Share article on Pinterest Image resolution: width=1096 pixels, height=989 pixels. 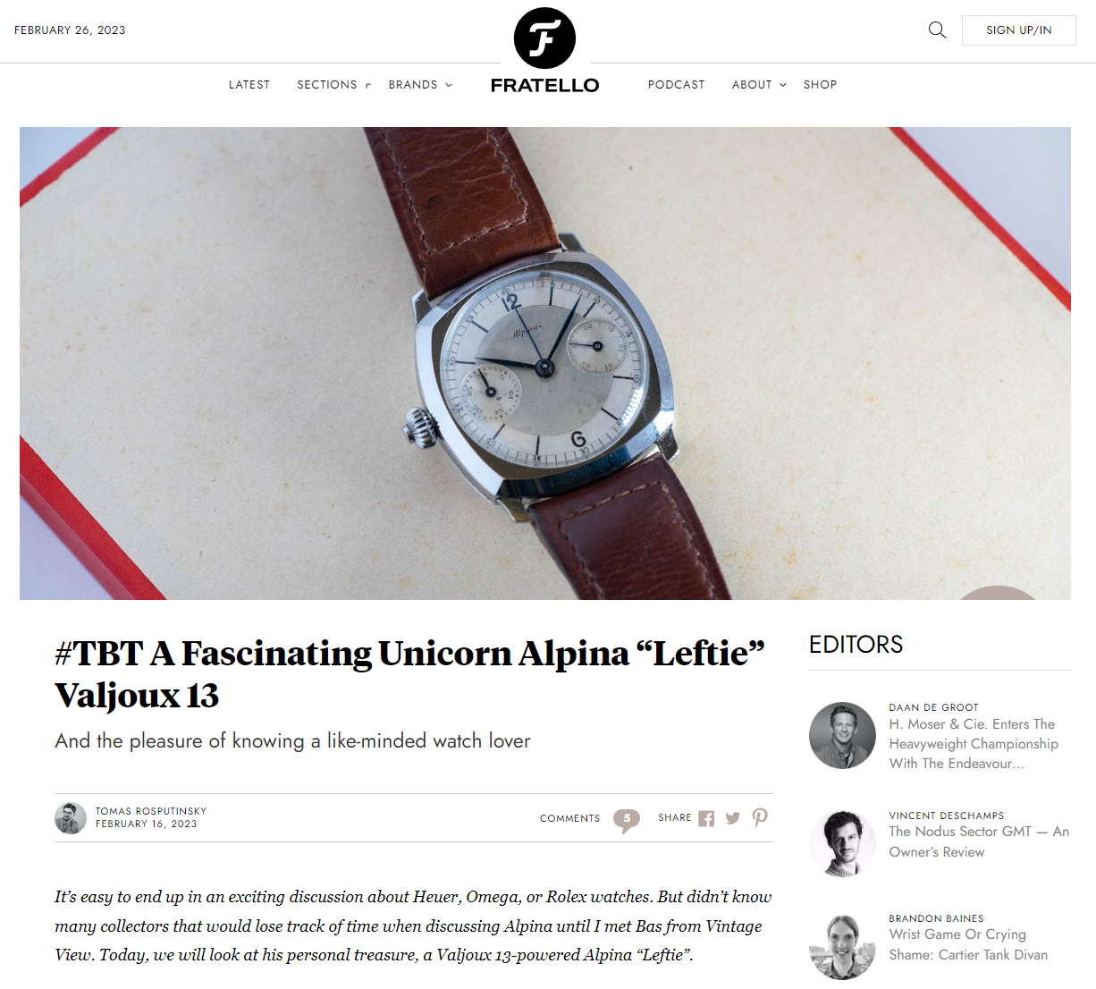pos(760,817)
